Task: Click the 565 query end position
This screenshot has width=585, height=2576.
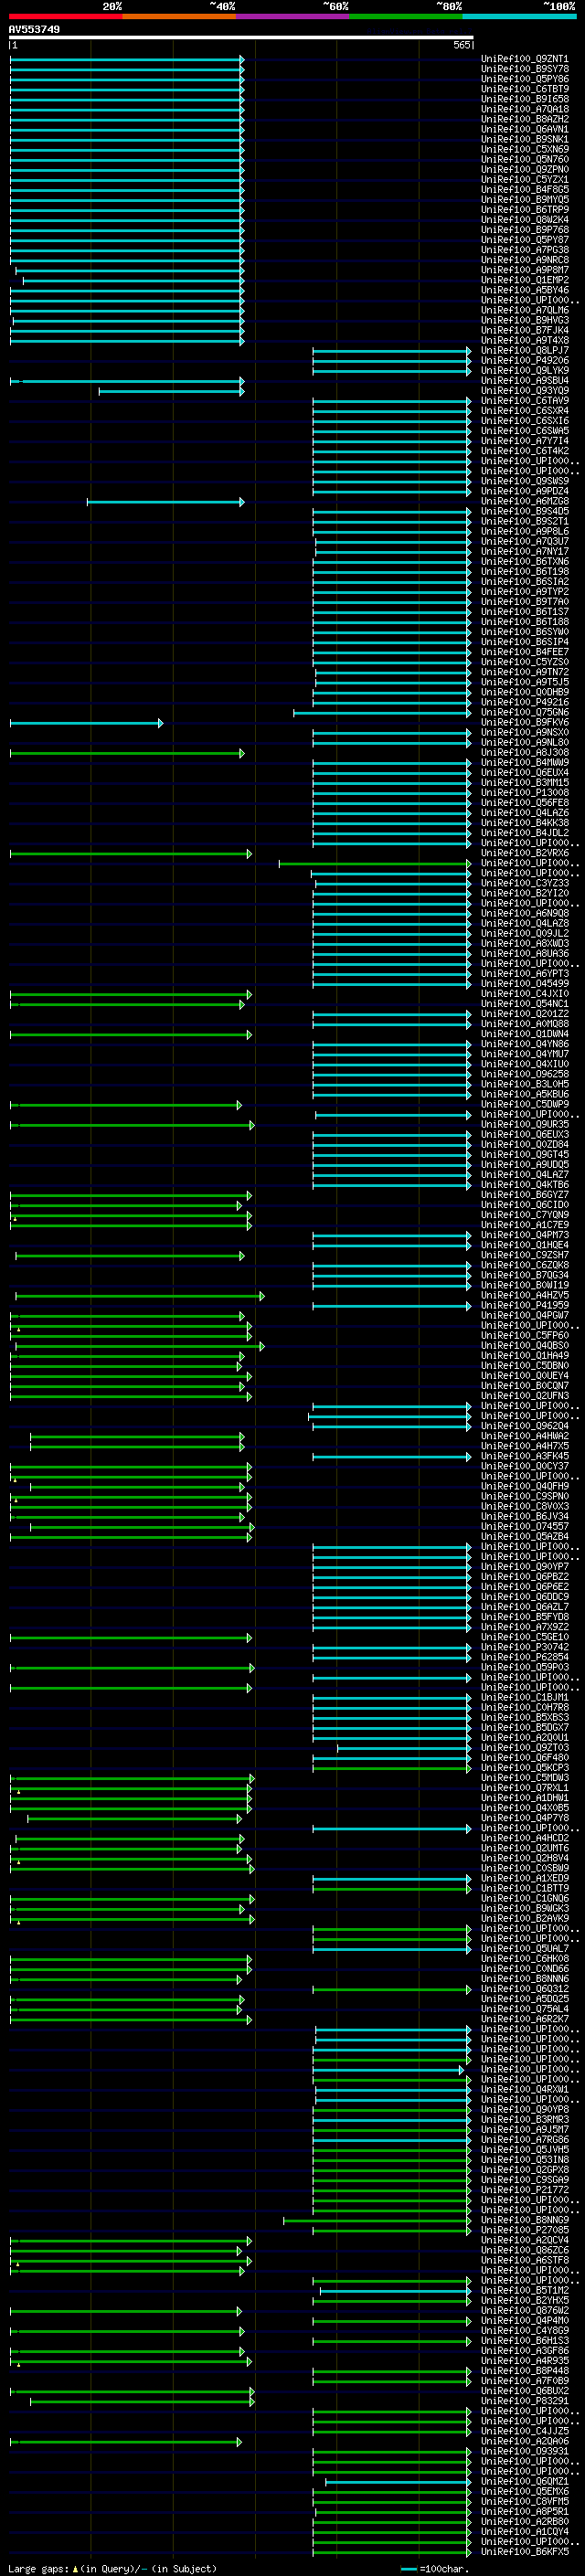Action: 461,45
